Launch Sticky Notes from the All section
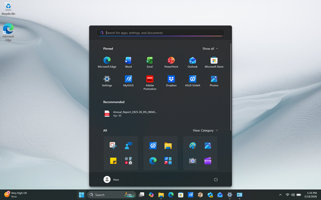This screenshot has width=321, height=200. click(x=113, y=161)
